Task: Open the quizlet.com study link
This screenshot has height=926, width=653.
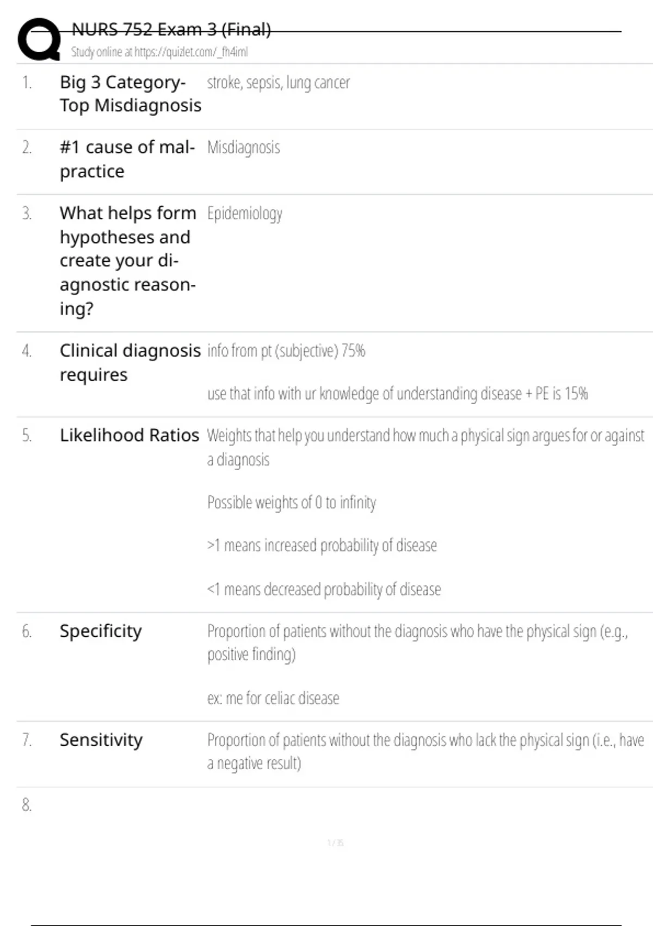Action: click(159, 52)
